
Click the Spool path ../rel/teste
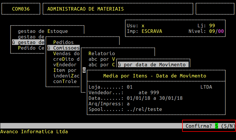[144, 109]
